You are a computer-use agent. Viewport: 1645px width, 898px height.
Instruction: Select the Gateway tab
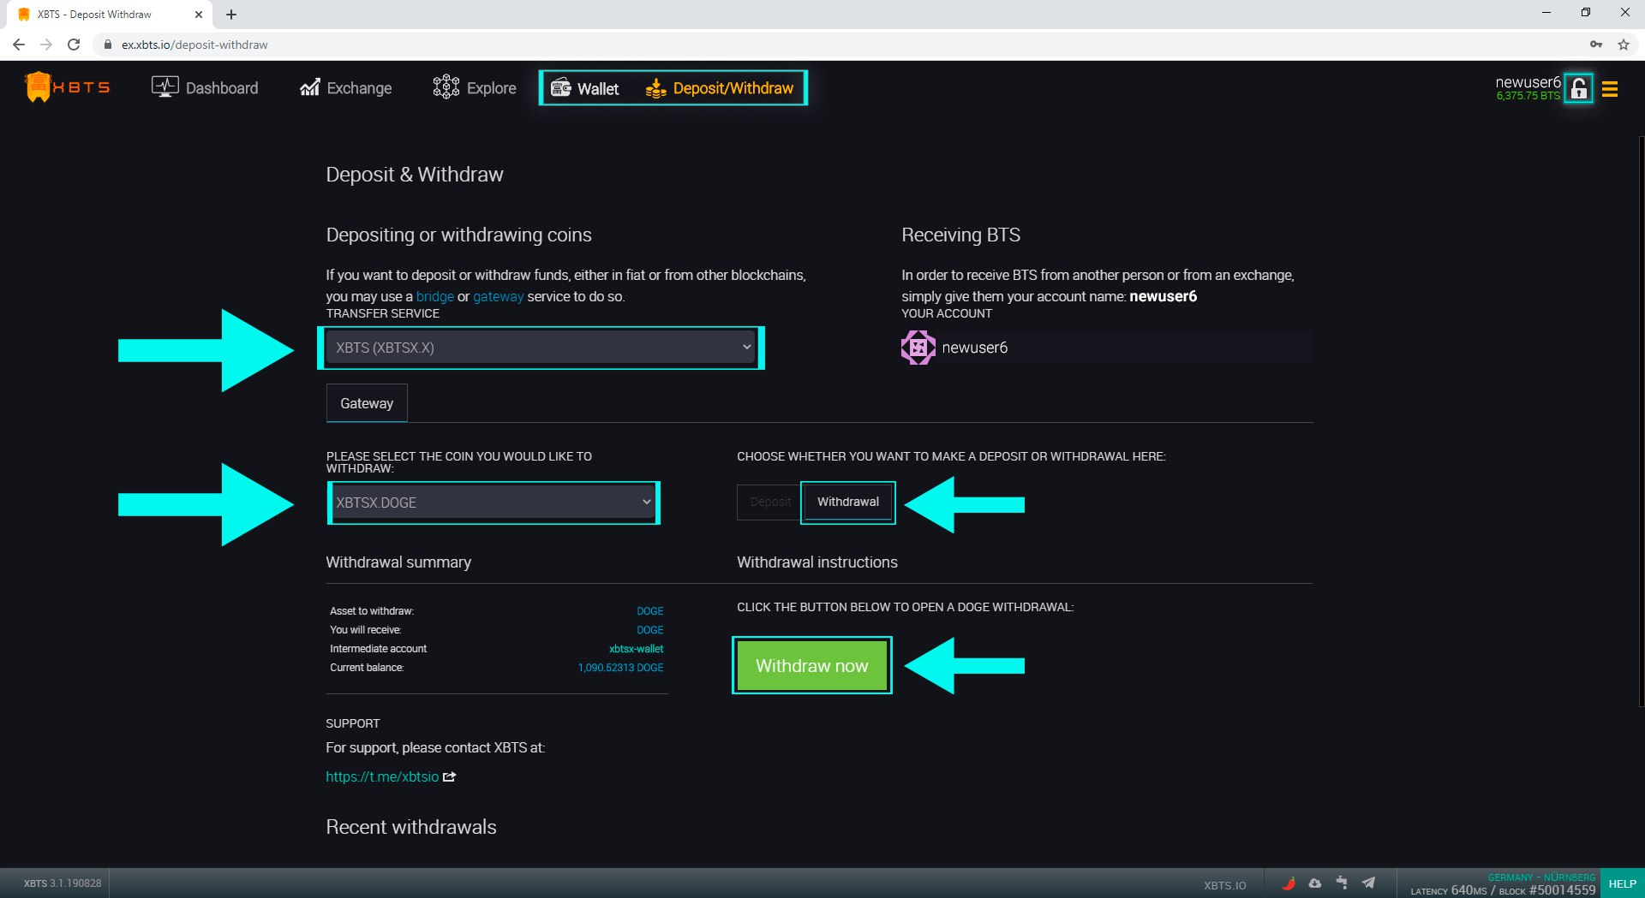coord(367,403)
